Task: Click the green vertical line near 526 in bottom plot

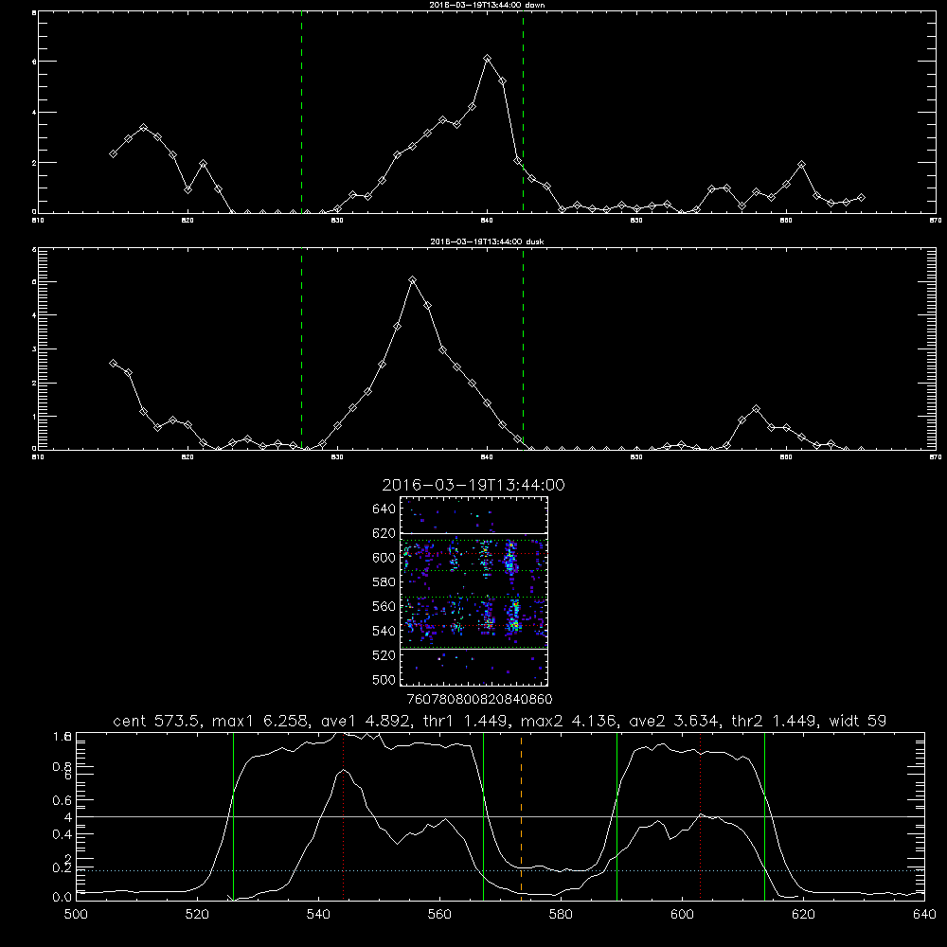Action: click(x=233, y=816)
